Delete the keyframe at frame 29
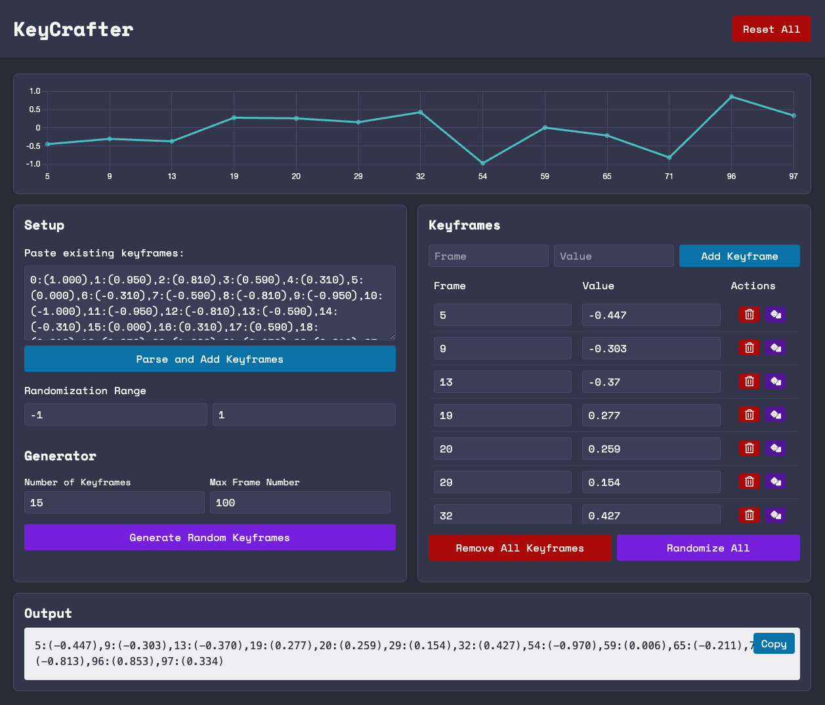 point(749,482)
